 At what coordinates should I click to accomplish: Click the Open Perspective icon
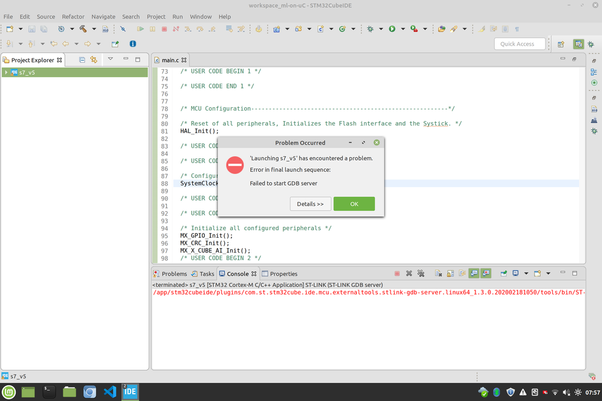coord(561,44)
